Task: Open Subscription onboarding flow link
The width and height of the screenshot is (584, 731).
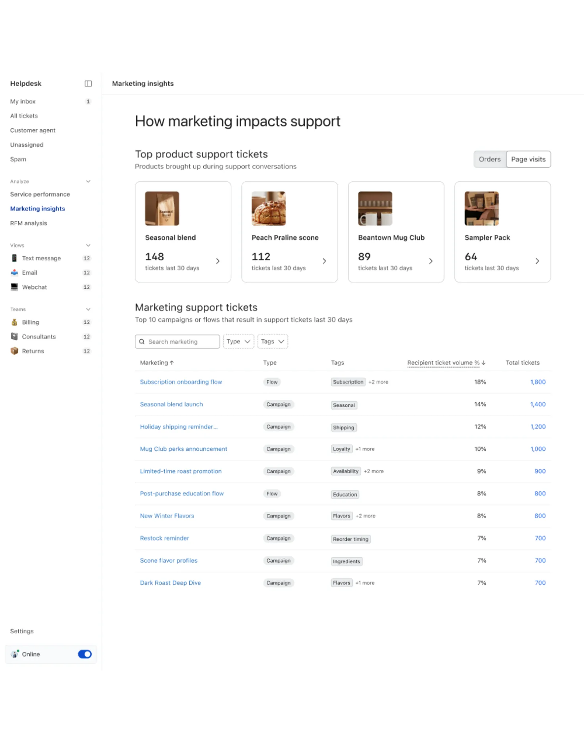Action: click(x=181, y=382)
